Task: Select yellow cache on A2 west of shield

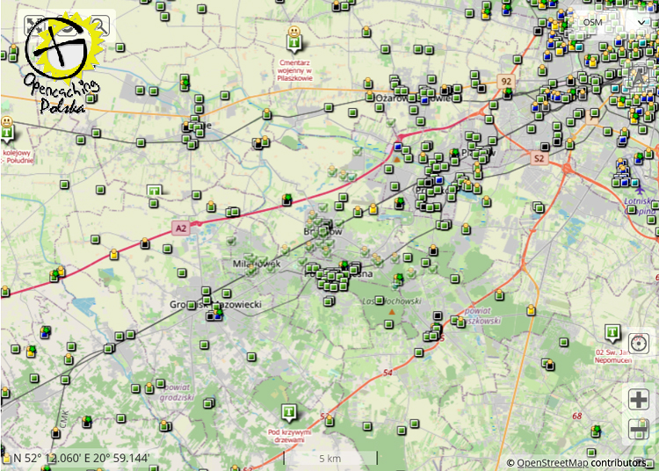Action: (114, 254)
